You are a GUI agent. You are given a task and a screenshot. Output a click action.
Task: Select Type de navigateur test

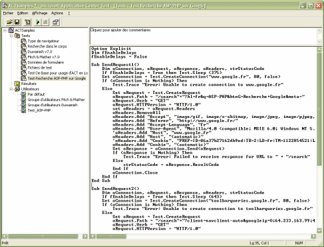pos(43,41)
